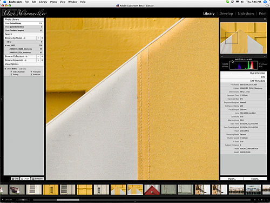The image size is (270, 203).
Task: Uncheck the Filename view option
Action: click(31, 71)
